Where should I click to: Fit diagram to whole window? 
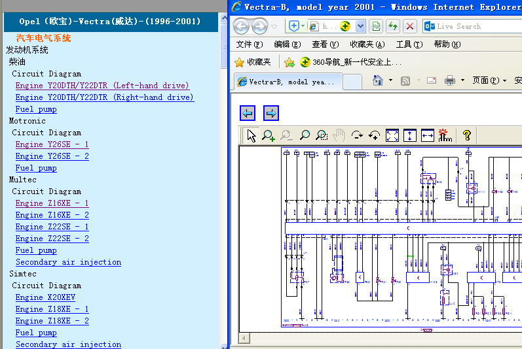pos(392,135)
